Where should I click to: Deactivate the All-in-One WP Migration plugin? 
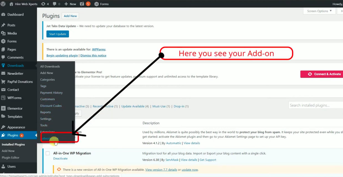60,159
